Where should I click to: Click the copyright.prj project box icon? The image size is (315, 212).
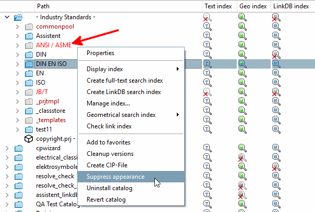(29, 139)
